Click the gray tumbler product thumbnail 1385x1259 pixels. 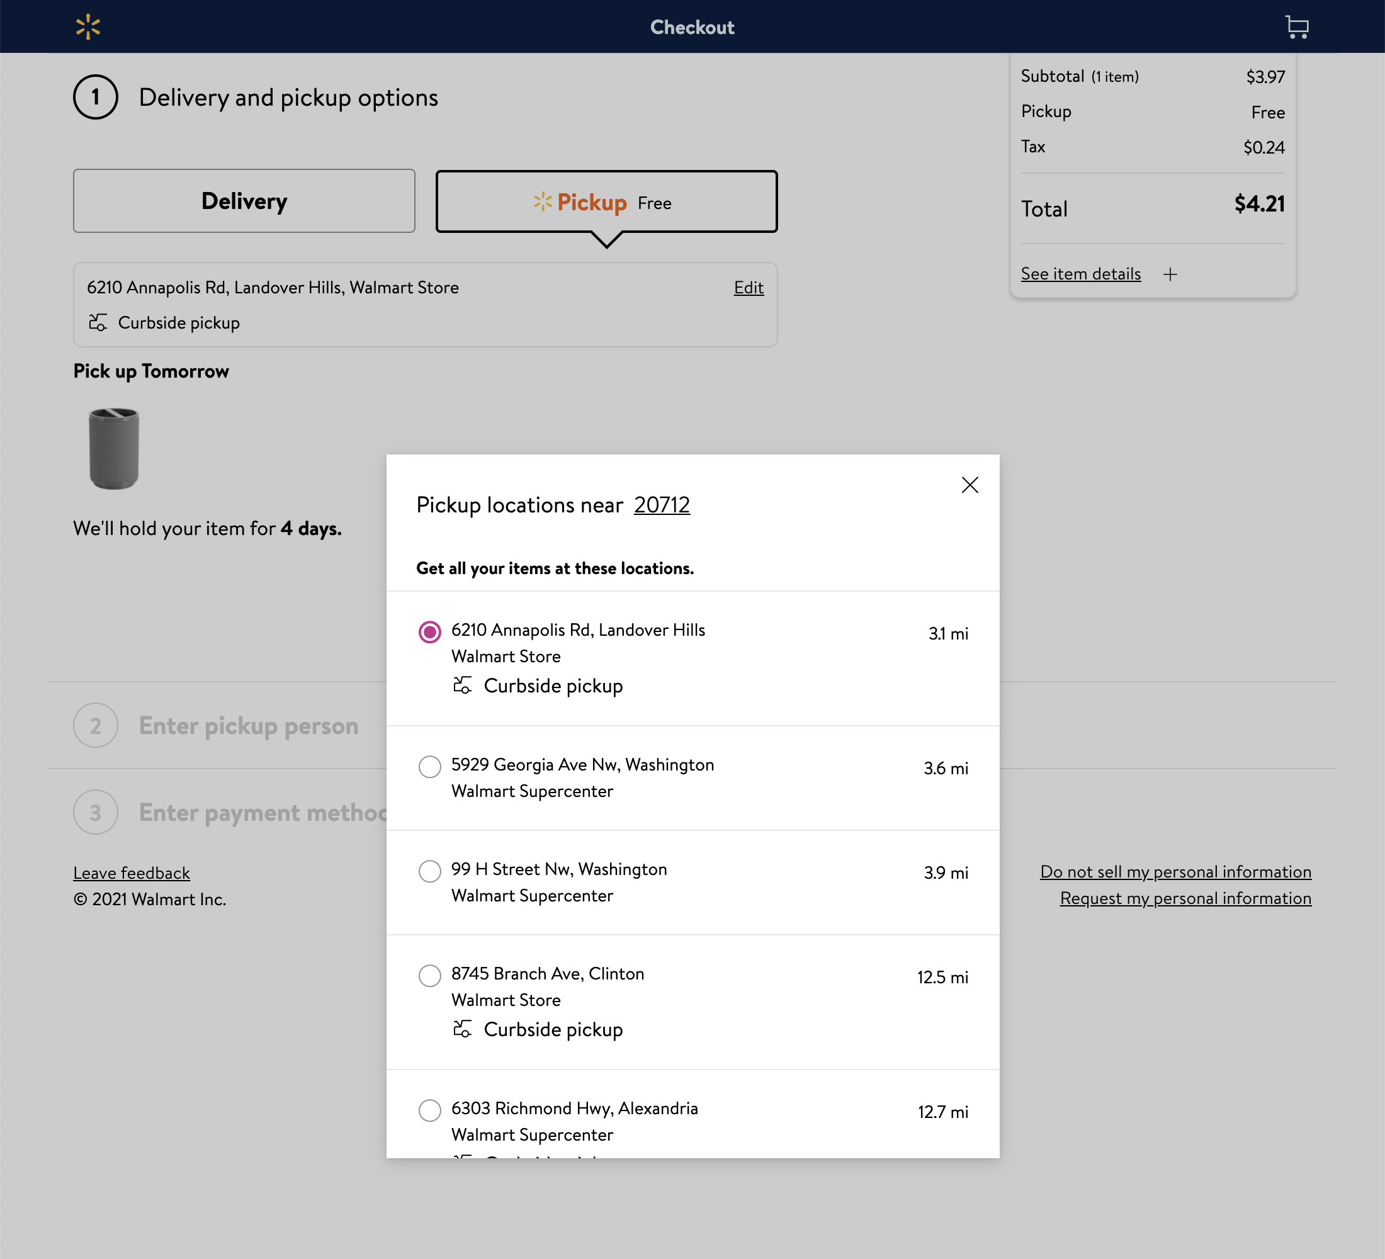(114, 448)
